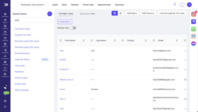Remove the Created Date filter chip
The width and height of the screenshot is (198, 112).
coord(70,22)
